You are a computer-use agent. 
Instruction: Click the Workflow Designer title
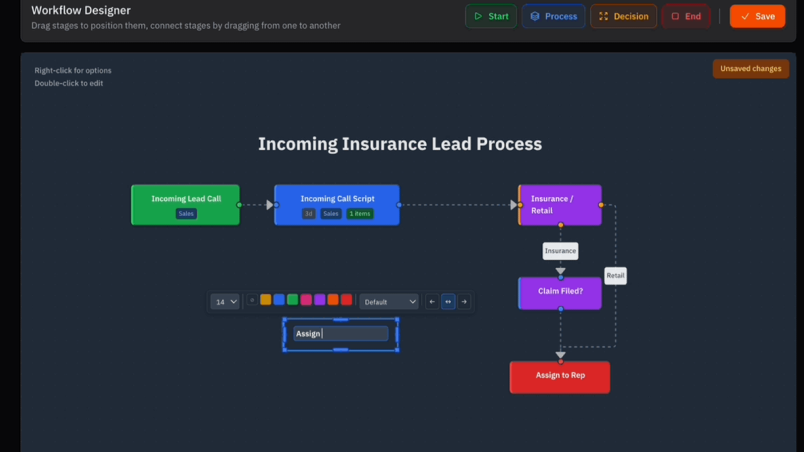tap(80, 10)
